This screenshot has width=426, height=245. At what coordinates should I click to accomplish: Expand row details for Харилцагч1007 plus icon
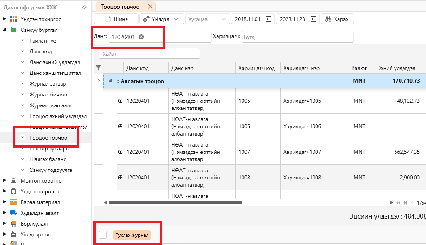[x=120, y=152]
